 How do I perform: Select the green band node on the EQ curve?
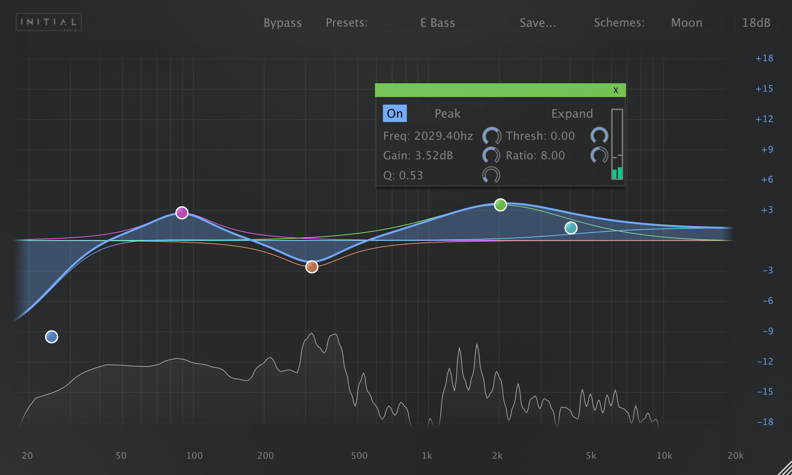pyautogui.click(x=500, y=205)
